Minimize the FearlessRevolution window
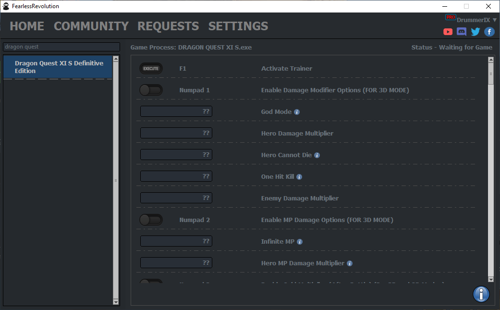The height and width of the screenshot is (310, 500). tap(445, 6)
